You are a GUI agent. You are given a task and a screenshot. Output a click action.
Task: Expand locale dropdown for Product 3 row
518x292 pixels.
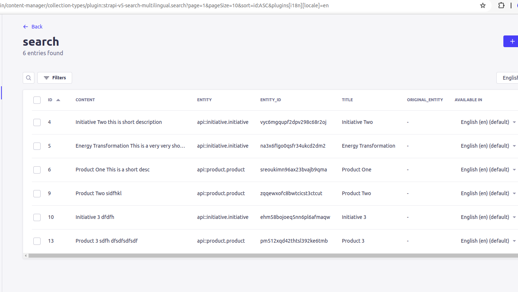pyautogui.click(x=514, y=241)
